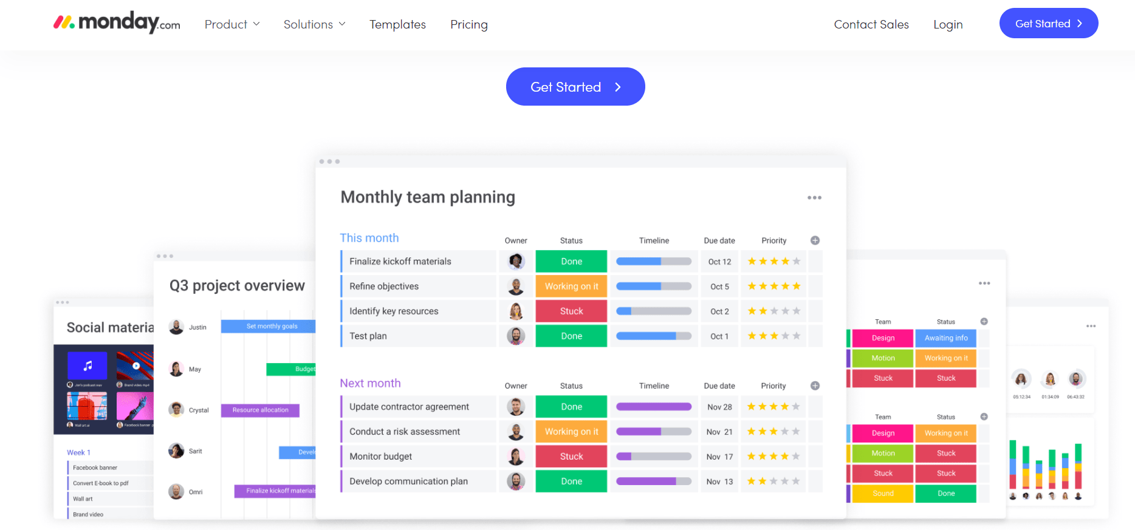
Task: Click Crystal's avatar in Q3 project overview
Action: pos(176,410)
